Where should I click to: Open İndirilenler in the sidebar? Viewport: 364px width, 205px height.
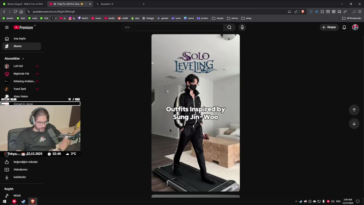click(22, 177)
